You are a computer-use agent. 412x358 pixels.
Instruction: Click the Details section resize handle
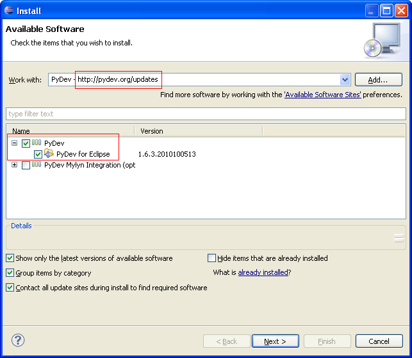[x=399, y=238]
